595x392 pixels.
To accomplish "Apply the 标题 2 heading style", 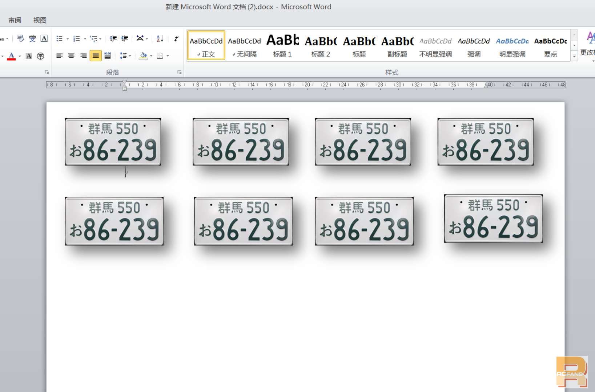I will pyautogui.click(x=321, y=45).
